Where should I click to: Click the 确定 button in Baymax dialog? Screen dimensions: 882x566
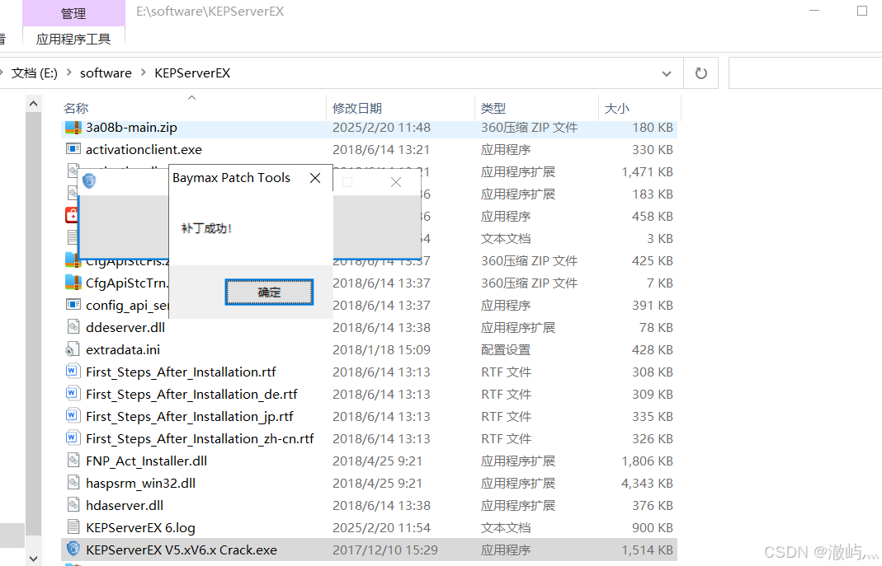pos(269,292)
